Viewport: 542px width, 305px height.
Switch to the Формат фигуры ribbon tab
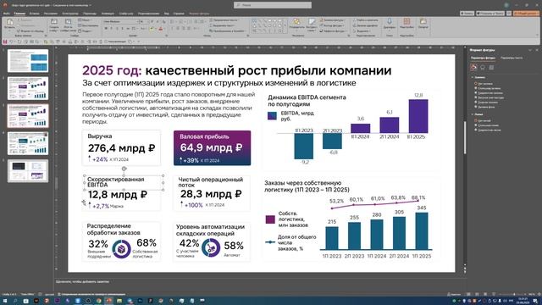pos(200,14)
